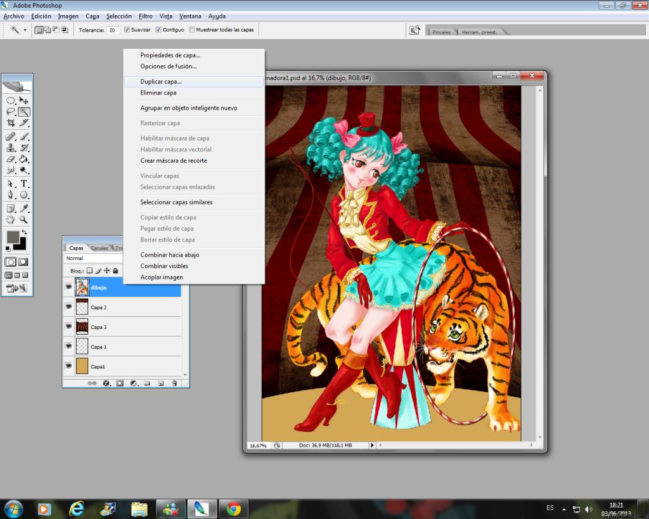Click the Tolerancia input field

click(x=113, y=30)
